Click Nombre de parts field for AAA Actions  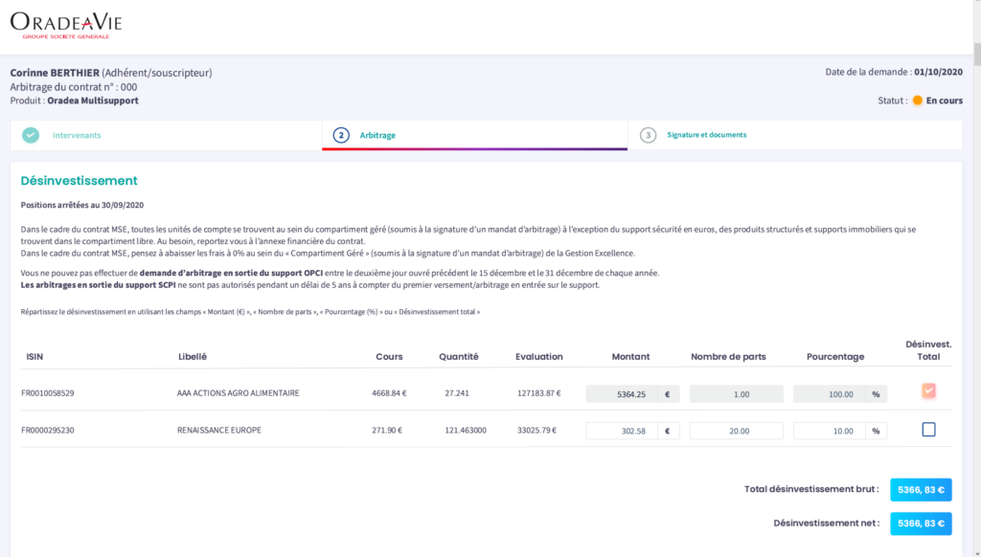736,393
